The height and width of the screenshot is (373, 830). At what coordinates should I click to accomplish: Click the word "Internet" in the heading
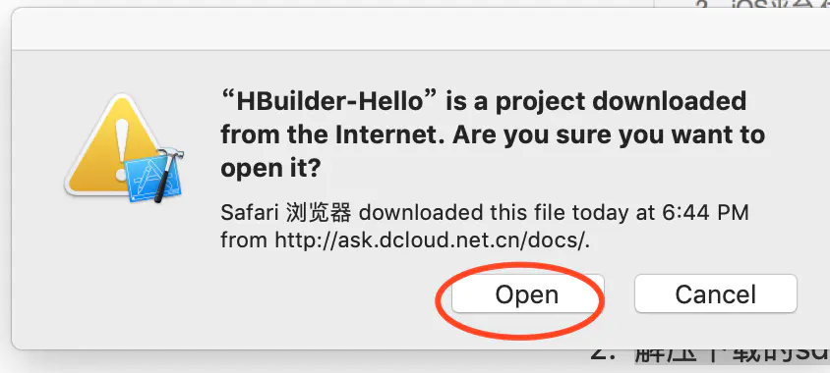pos(391,135)
